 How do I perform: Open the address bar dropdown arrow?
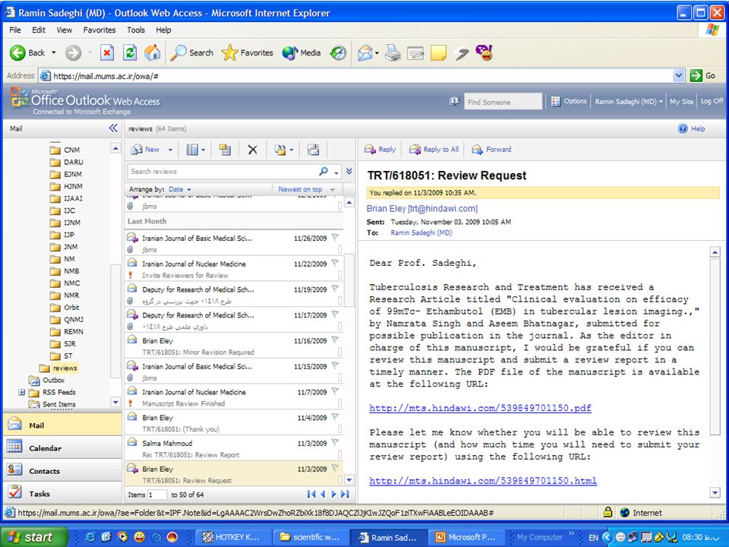point(679,75)
